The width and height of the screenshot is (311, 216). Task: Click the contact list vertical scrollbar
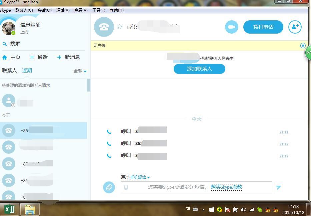[x=88, y=85]
